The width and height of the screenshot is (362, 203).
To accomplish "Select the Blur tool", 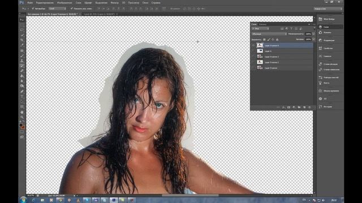I will coord(21,81).
